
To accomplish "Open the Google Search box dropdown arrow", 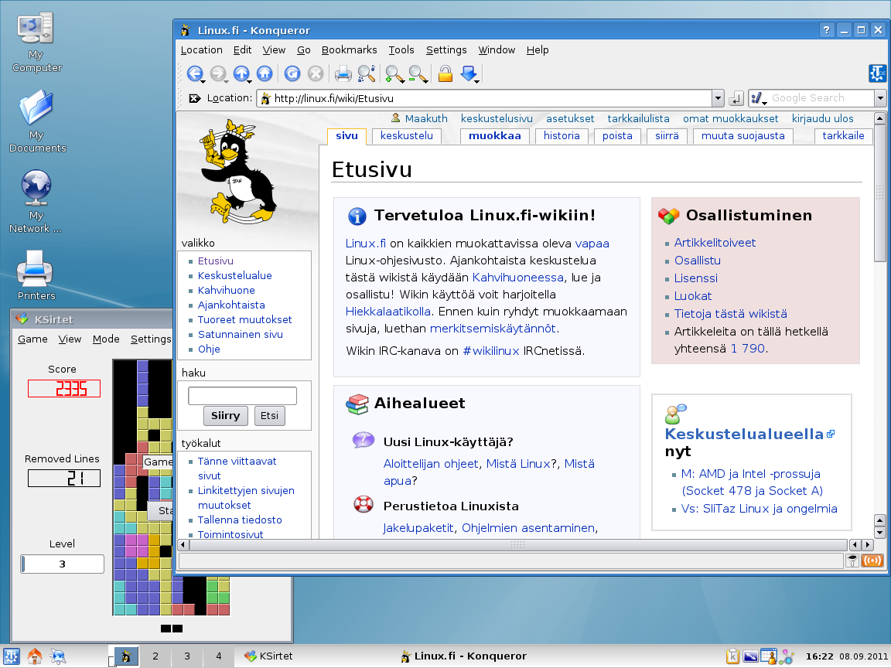I will coord(880,98).
